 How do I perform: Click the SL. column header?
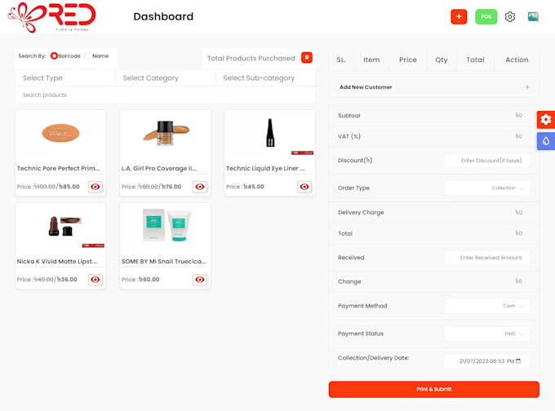pos(341,60)
